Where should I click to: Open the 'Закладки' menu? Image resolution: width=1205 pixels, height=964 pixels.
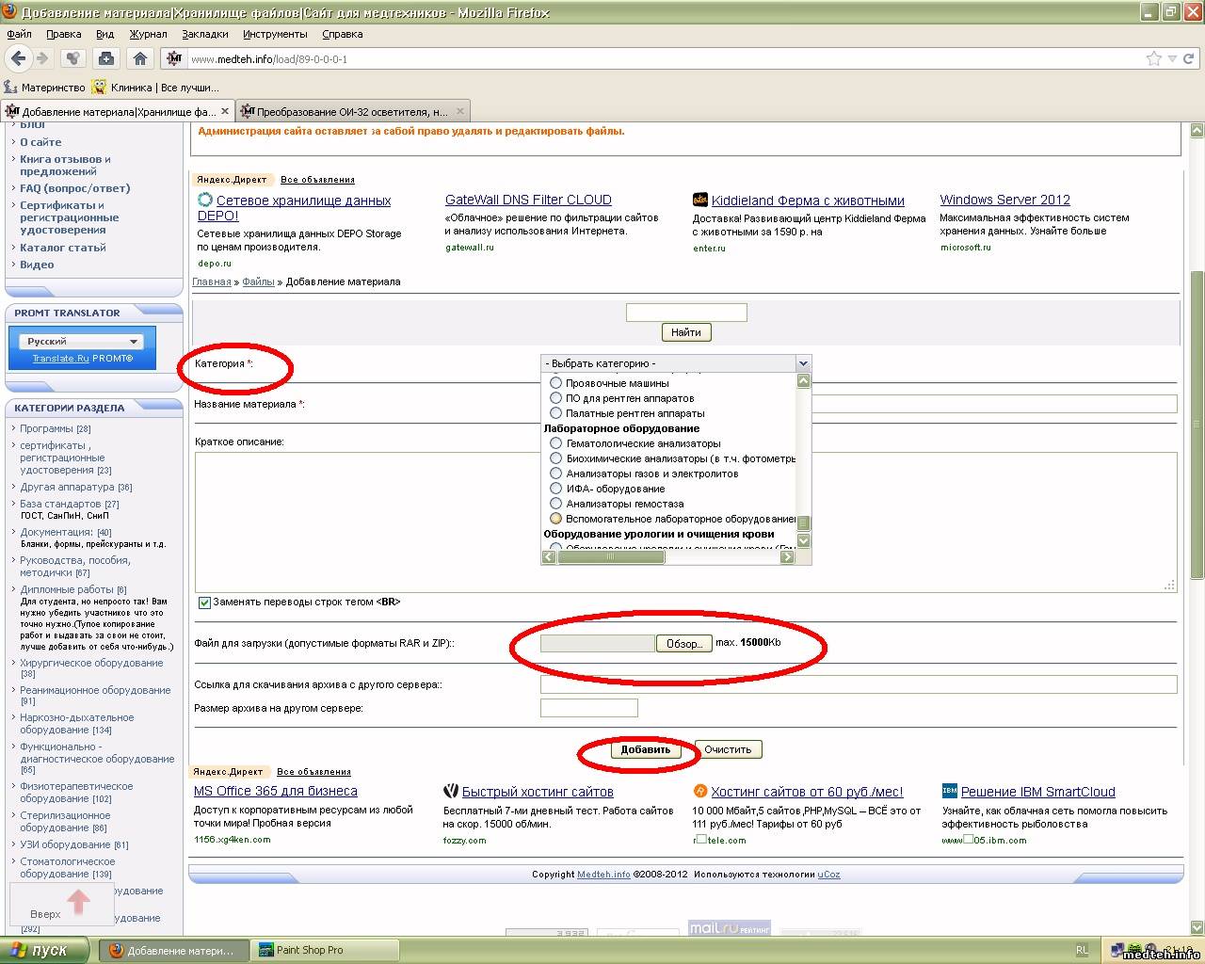click(x=205, y=34)
